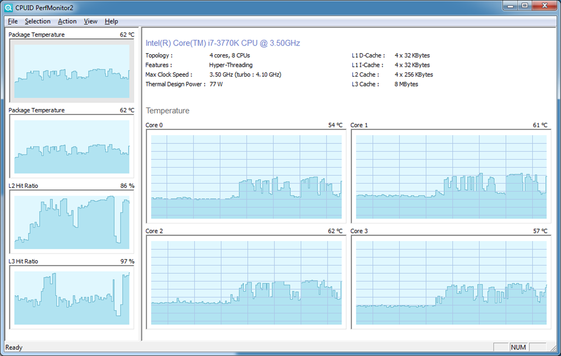
Task: Click the 'L1 D-Cache :' label
Action: (368, 55)
